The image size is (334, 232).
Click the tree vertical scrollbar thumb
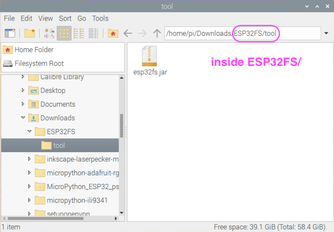click(x=121, y=126)
